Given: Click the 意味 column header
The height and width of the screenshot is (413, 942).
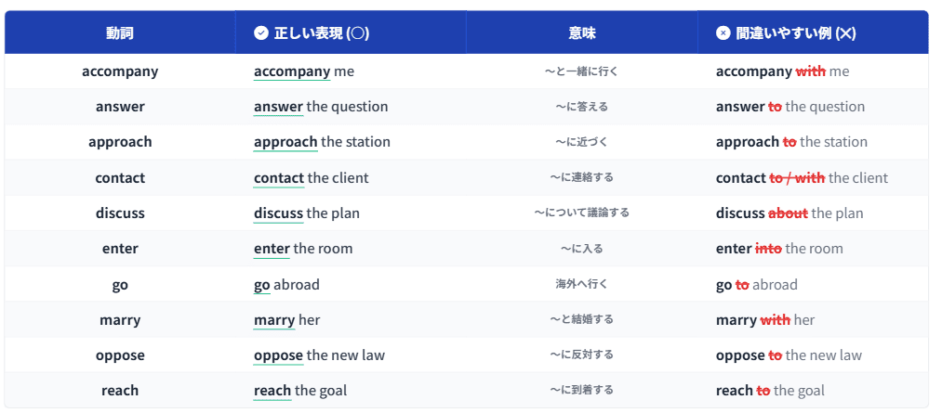Looking at the screenshot, I should (581, 33).
